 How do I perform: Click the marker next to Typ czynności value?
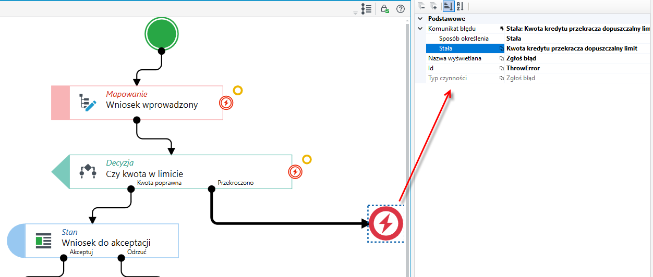point(502,78)
